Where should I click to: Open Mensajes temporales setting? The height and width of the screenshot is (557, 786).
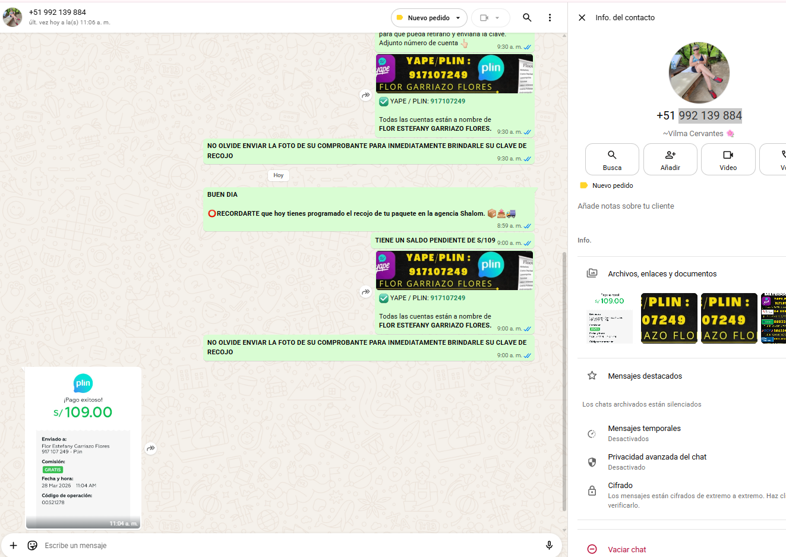point(644,433)
